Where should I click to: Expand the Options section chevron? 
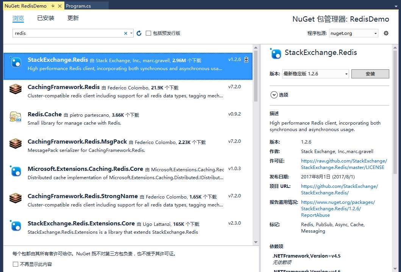[274, 95]
